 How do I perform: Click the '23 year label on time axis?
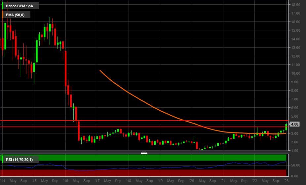pos(286,181)
